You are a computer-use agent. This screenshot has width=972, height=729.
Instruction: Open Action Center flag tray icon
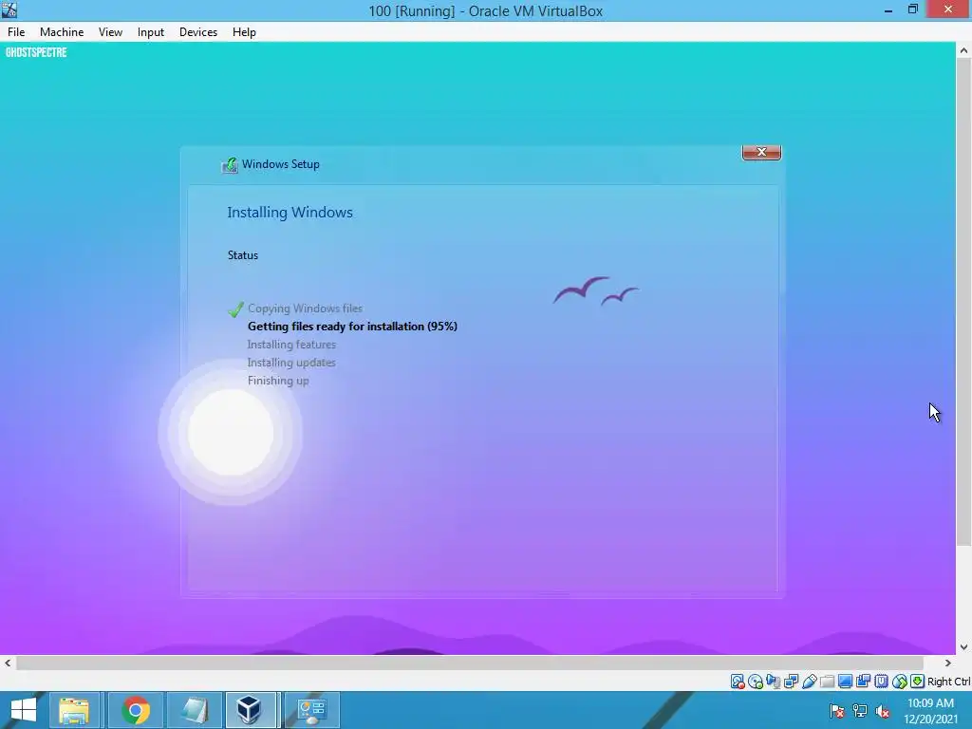click(837, 711)
